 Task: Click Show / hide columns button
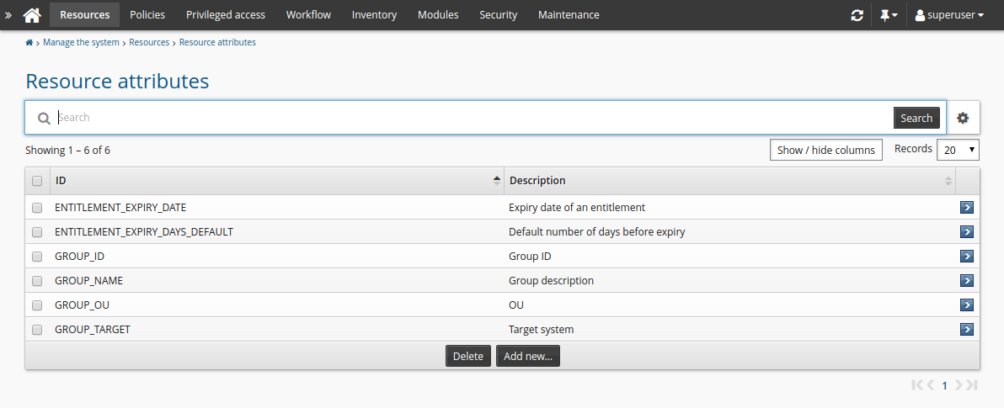pyautogui.click(x=826, y=150)
